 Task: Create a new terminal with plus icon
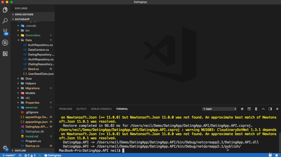coord(242,109)
